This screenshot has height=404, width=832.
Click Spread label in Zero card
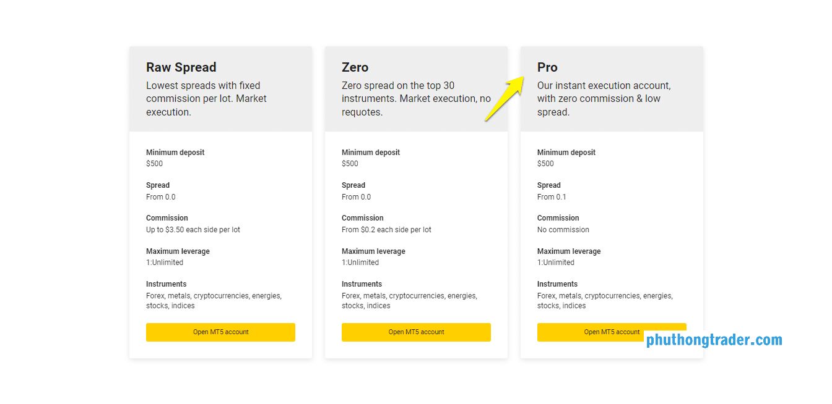tap(353, 185)
